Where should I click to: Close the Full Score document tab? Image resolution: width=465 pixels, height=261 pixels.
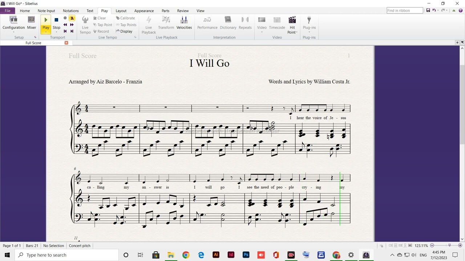[66, 43]
